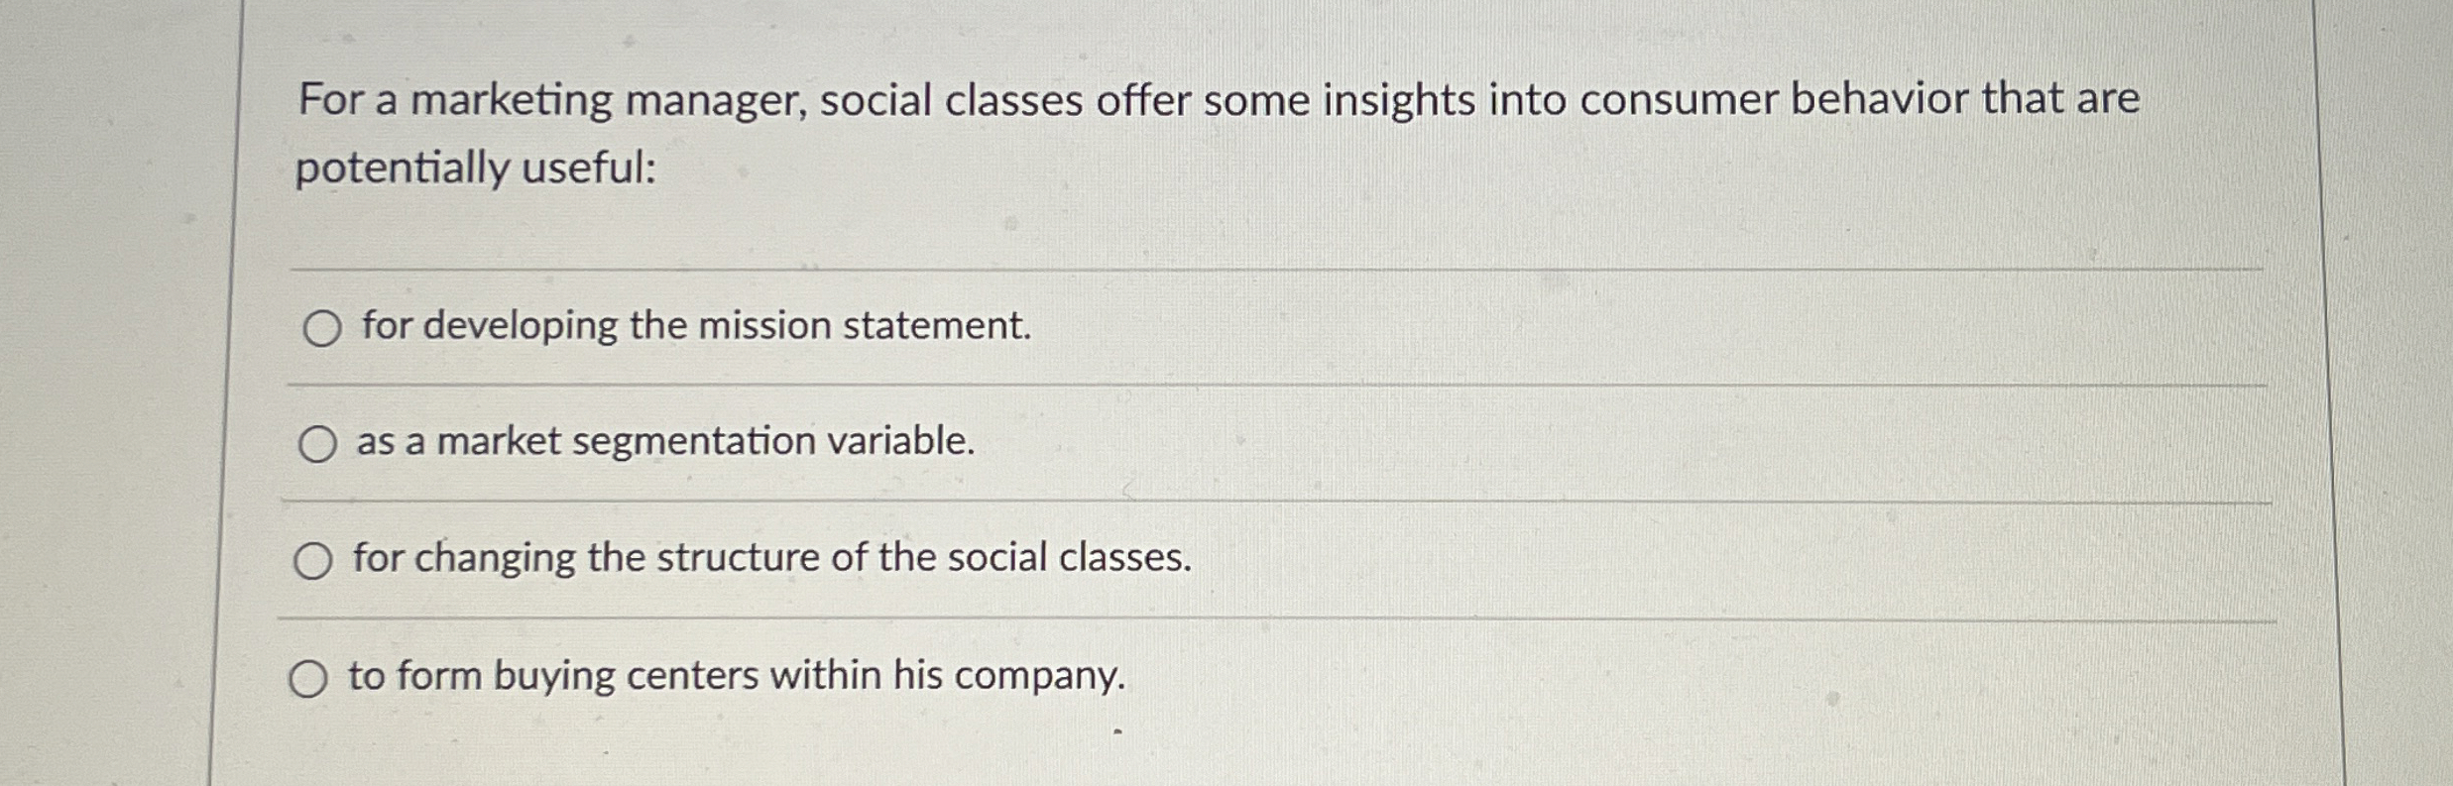This screenshot has height=786, width=2453.
Task: Select the 'for developing the mission statement' radio button
Action: (322, 328)
